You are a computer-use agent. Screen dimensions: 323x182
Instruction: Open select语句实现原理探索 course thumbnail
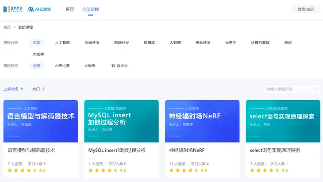283,121
